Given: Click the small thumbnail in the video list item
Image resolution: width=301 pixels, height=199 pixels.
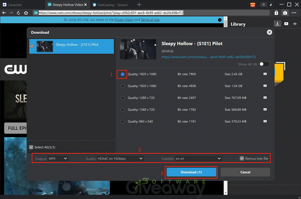Looking at the screenshot, I should 45,46.
